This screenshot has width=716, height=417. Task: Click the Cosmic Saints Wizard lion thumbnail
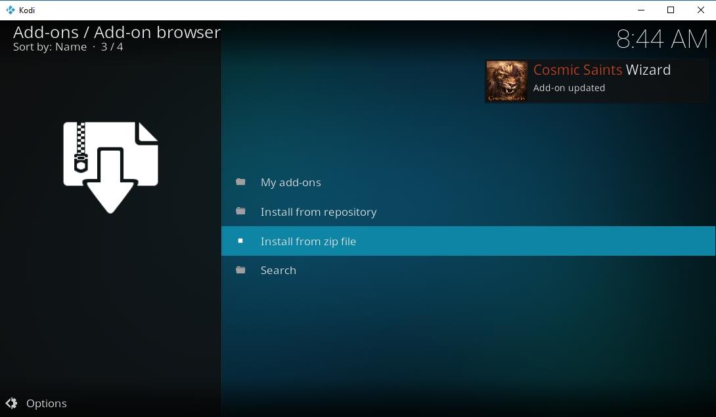pyautogui.click(x=506, y=81)
